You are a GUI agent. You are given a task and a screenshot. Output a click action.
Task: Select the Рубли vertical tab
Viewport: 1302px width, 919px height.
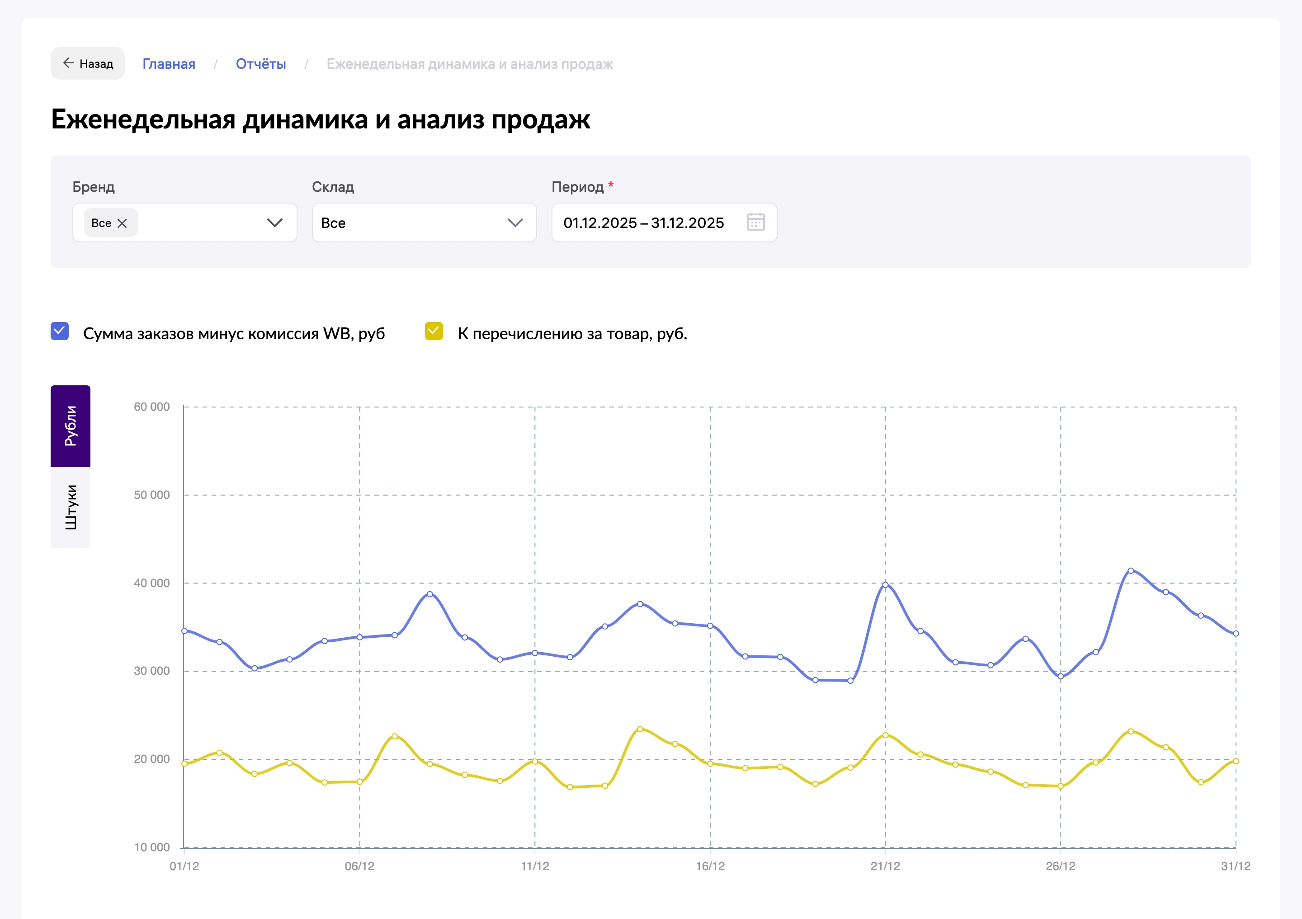(71, 426)
